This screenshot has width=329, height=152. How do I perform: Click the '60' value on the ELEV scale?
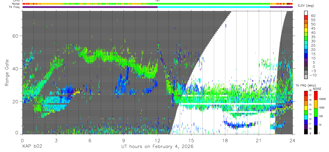pos(313,16)
